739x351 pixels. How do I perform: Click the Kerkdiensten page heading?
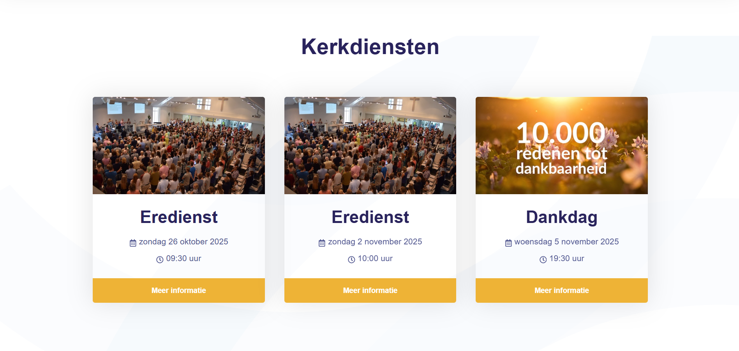click(370, 47)
